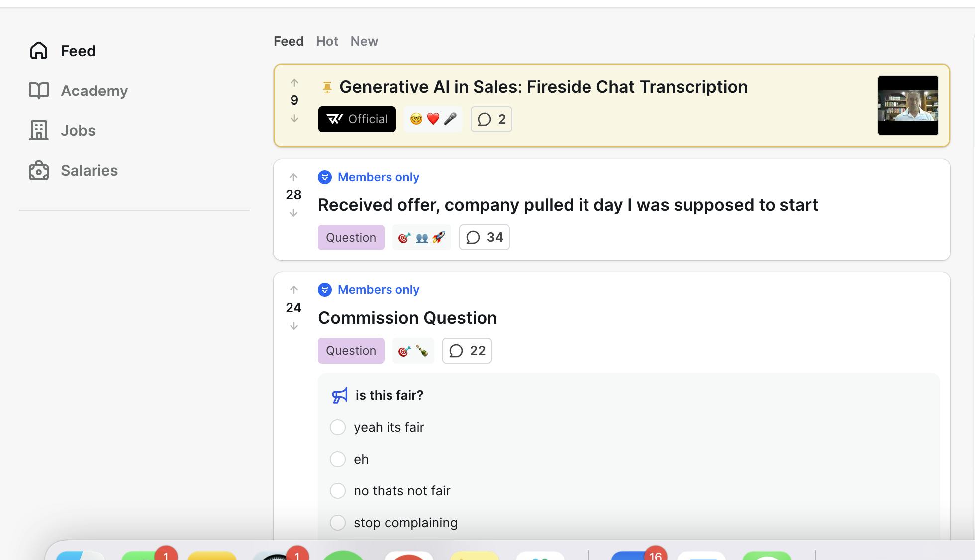Open the Academy book icon in sidebar
Image resolution: width=975 pixels, height=560 pixels.
tap(39, 91)
